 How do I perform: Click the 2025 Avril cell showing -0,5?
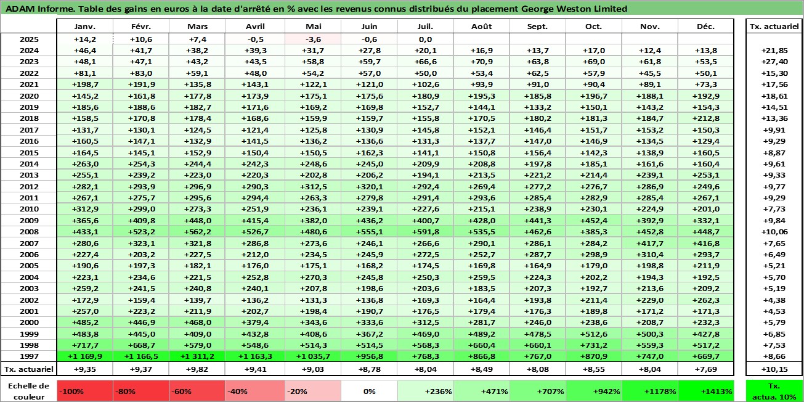pos(254,39)
